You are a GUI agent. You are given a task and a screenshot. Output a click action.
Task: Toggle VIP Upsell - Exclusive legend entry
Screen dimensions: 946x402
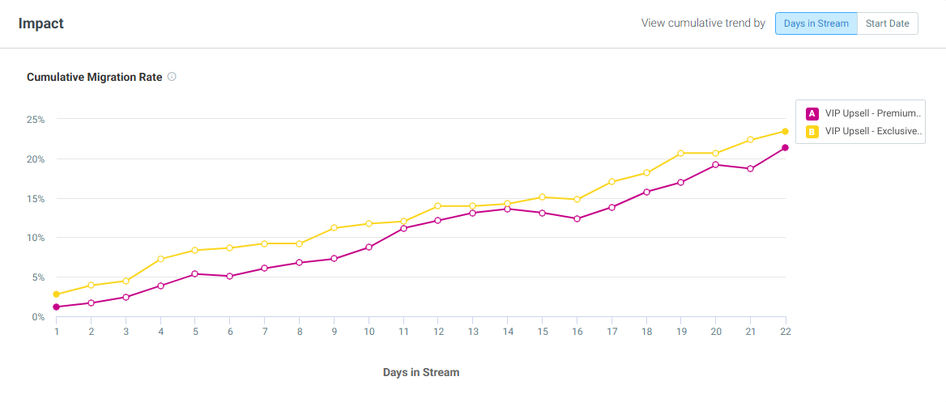coord(864,131)
